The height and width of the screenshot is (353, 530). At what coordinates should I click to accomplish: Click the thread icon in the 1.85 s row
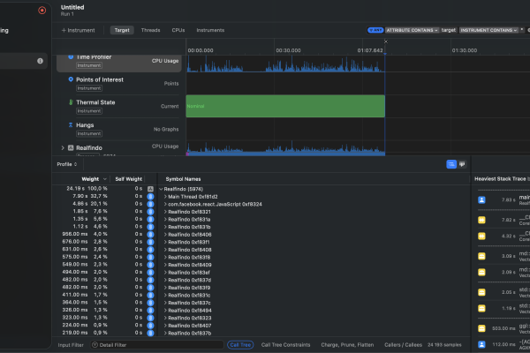point(150,212)
